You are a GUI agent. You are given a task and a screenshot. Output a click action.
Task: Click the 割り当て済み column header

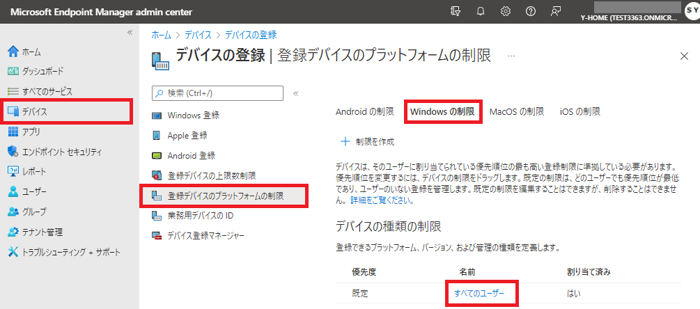(x=589, y=271)
